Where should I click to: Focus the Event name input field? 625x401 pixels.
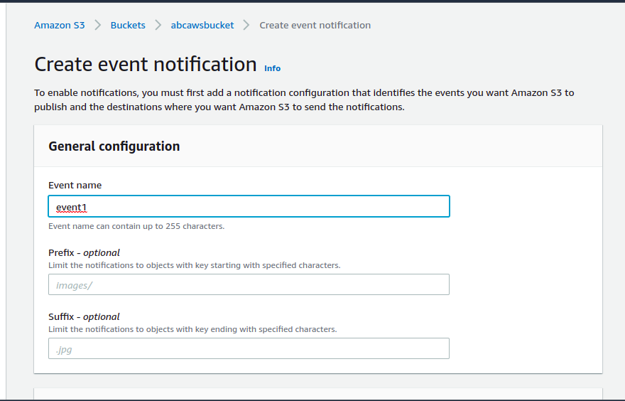click(x=249, y=206)
